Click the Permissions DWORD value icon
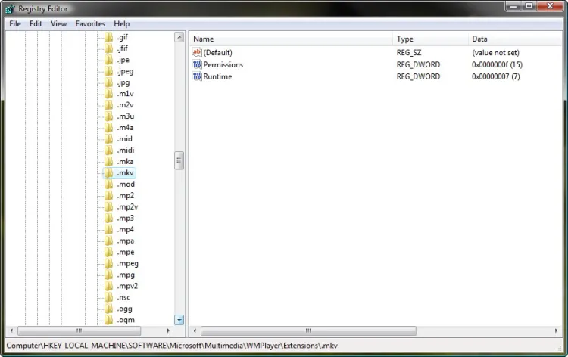This screenshot has width=568, height=357. pyautogui.click(x=197, y=65)
